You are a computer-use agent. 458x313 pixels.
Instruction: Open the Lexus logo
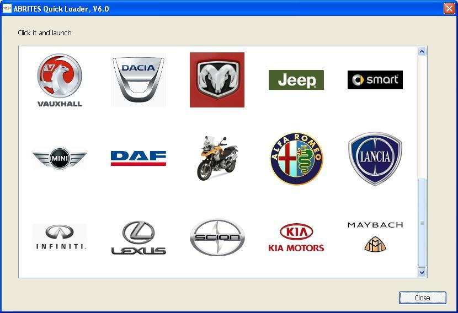139,238
